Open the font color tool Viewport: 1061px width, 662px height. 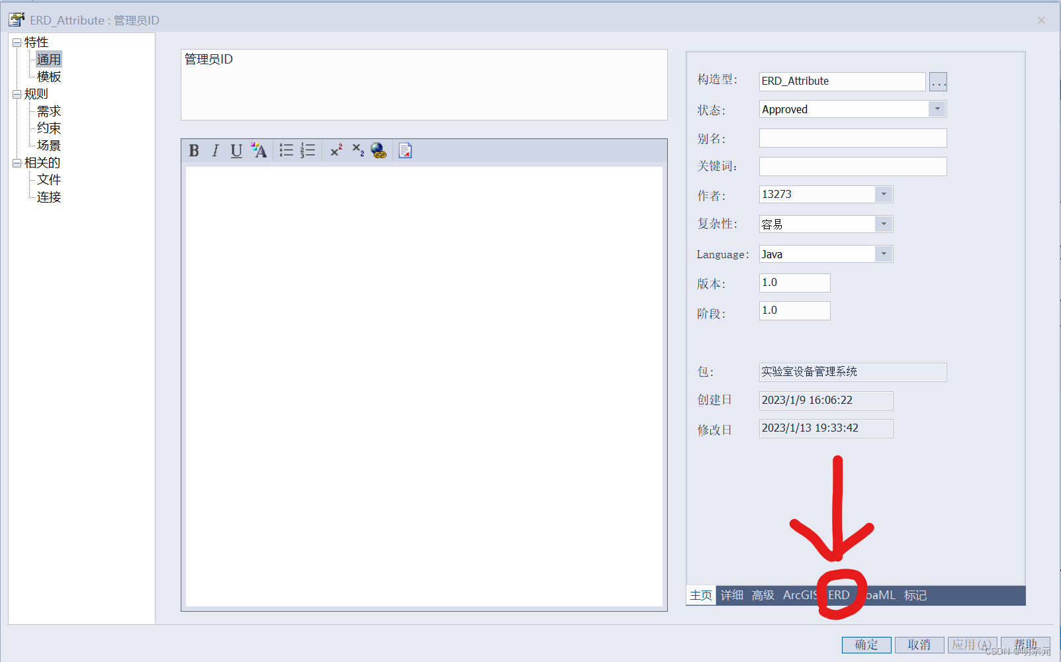[259, 151]
